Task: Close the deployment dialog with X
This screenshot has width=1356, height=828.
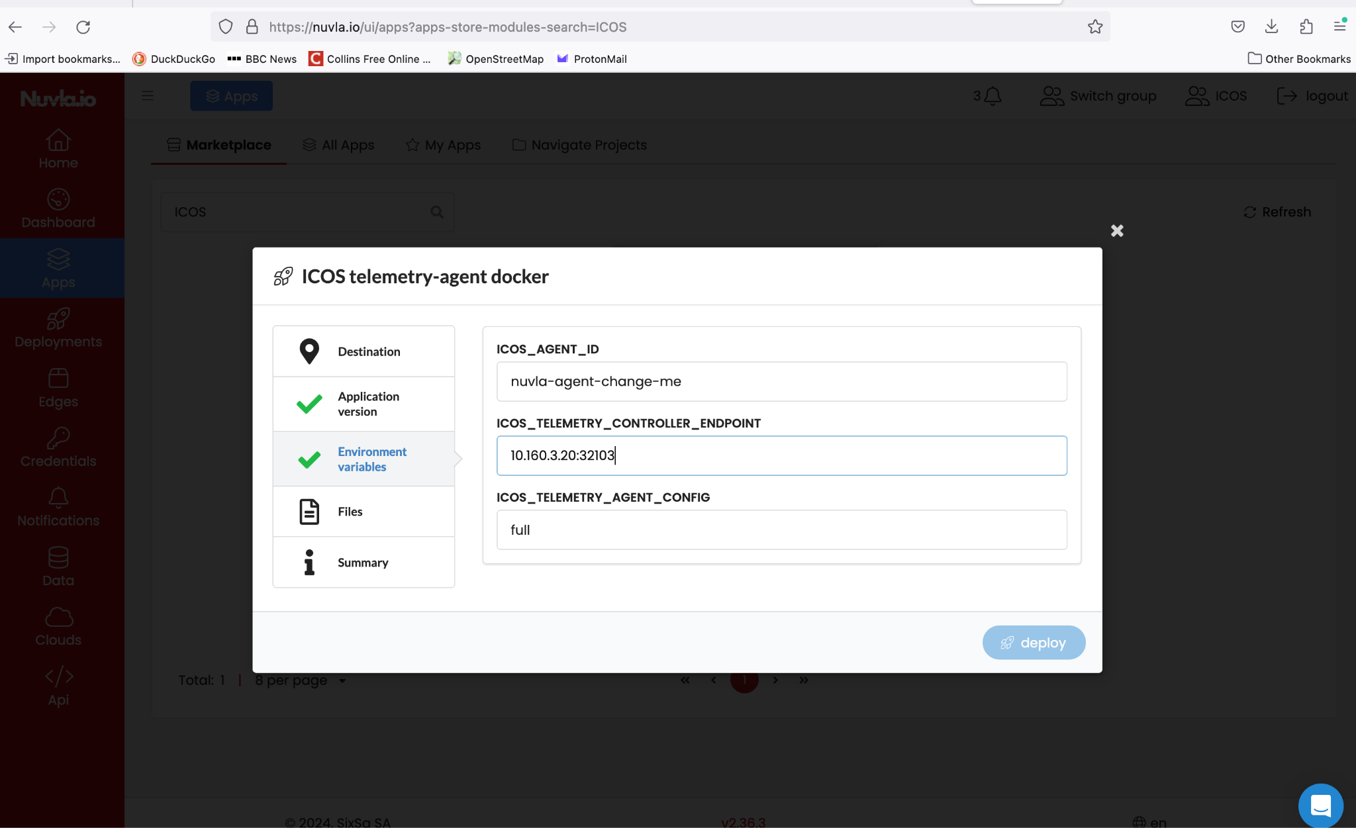Action: click(x=1117, y=230)
